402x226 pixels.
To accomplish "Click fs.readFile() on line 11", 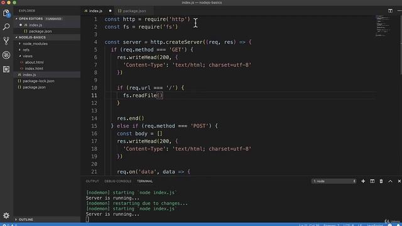I will click(x=143, y=95).
